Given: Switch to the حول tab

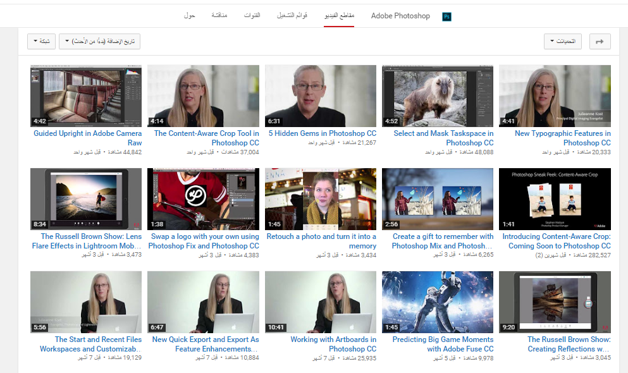Looking at the screenshot, I should (189, 16).
